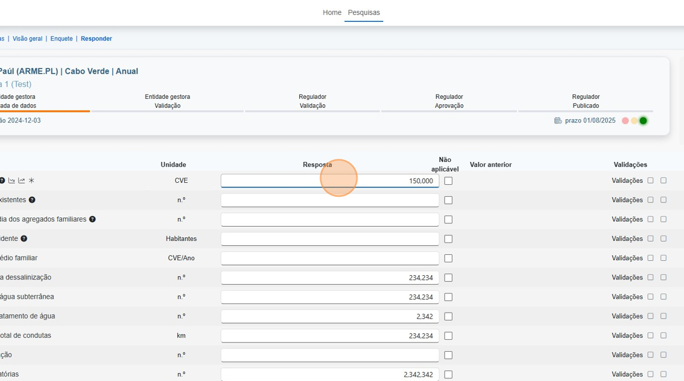Click the red status indicator dot
The image size is (684, 381).
pos(625,121)
